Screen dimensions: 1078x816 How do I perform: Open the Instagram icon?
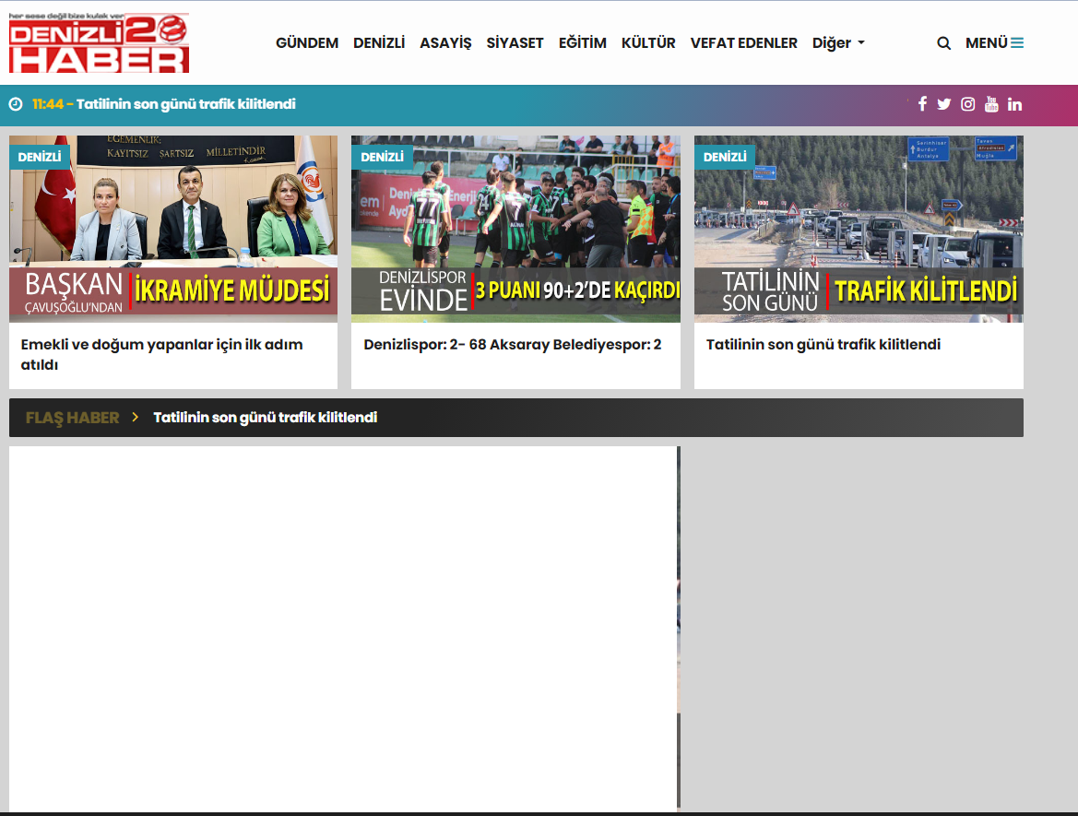[x=967, y=104]
